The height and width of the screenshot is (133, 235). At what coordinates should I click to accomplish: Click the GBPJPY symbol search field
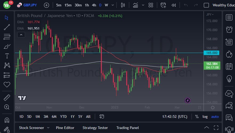30,5
